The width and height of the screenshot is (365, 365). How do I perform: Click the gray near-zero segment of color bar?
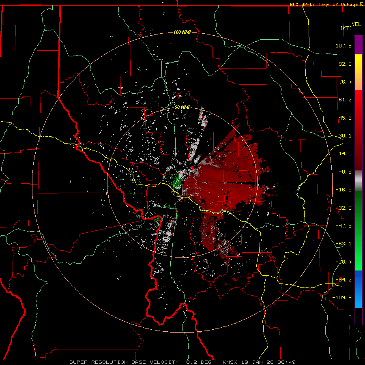[358, 180]
